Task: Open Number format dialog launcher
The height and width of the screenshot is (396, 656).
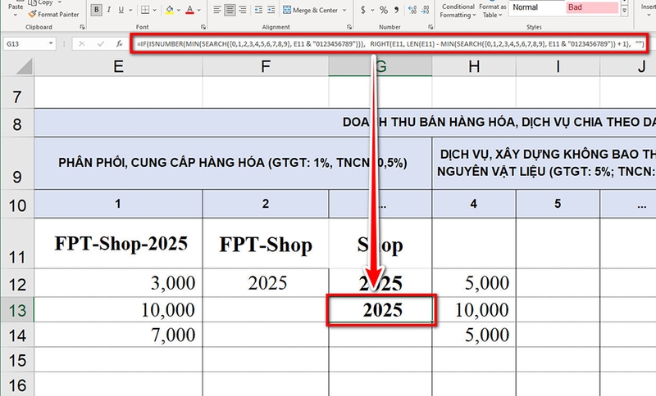Action: [430, 27]
